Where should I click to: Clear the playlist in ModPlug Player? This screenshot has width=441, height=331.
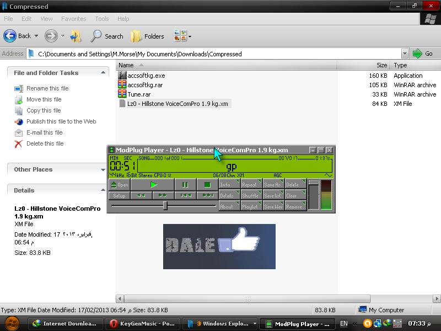click(x=295, y=195)
